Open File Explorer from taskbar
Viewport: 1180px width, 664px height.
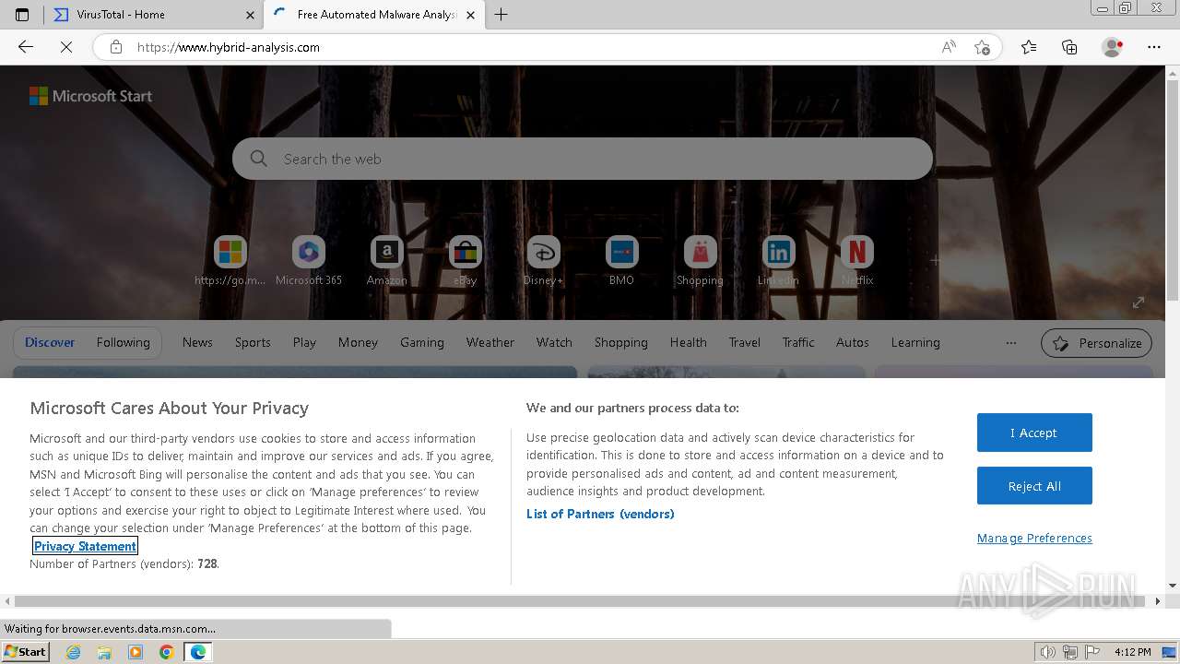point(104,652)
